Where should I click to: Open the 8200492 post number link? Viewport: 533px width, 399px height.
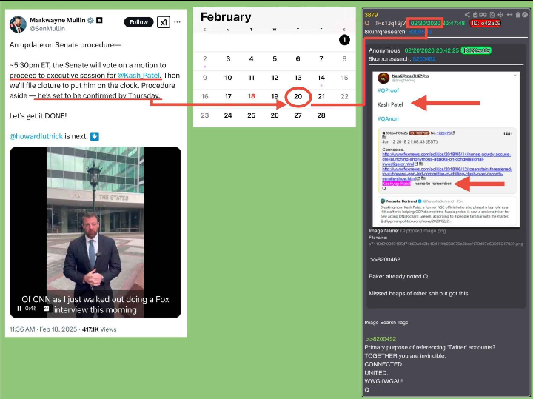point(424,58)
